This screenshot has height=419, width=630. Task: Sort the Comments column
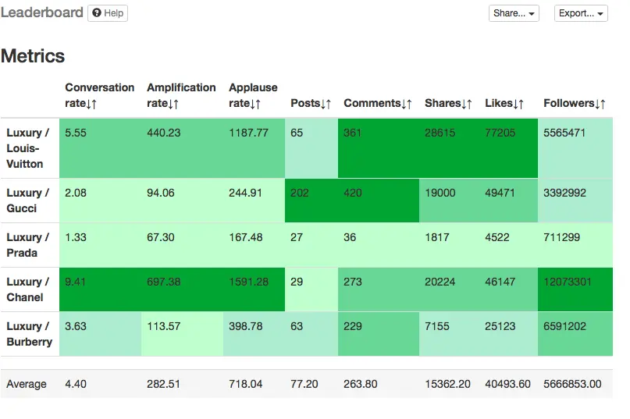(x=406, y=104)
